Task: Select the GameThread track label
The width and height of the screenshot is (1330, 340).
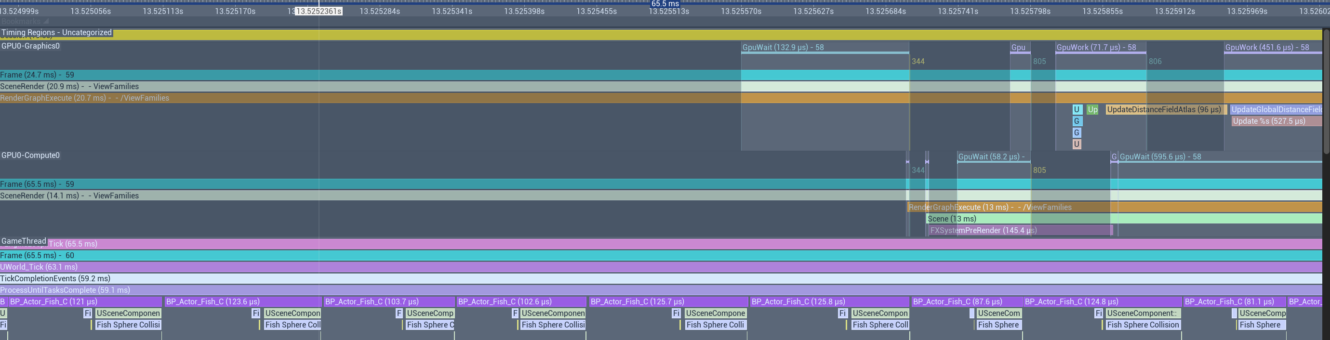Action: tap(24, 241)
